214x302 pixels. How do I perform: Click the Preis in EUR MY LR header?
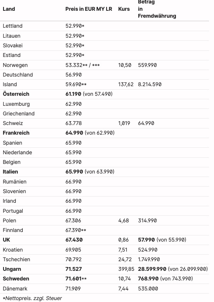89,9
